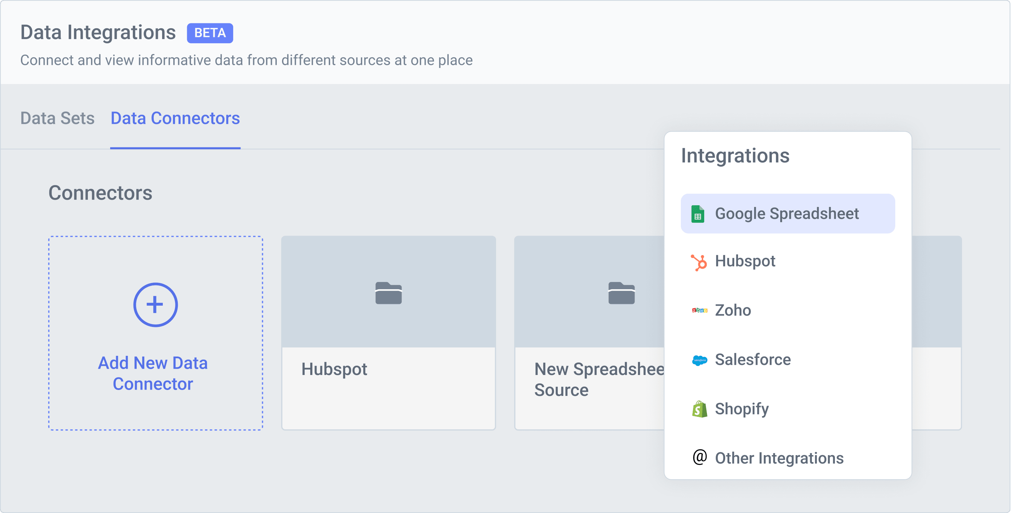Choose Google Spreadsheet from Integrations menu
Screen dimensions: 1011x513
click(x=788, y=213)
